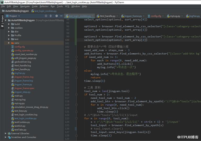This screenshot has height=141, width=201.
Task: Expand the dist folder
Action: 9,32
